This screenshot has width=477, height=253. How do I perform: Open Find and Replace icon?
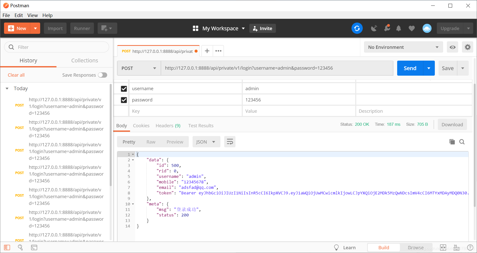pos(20,247)
